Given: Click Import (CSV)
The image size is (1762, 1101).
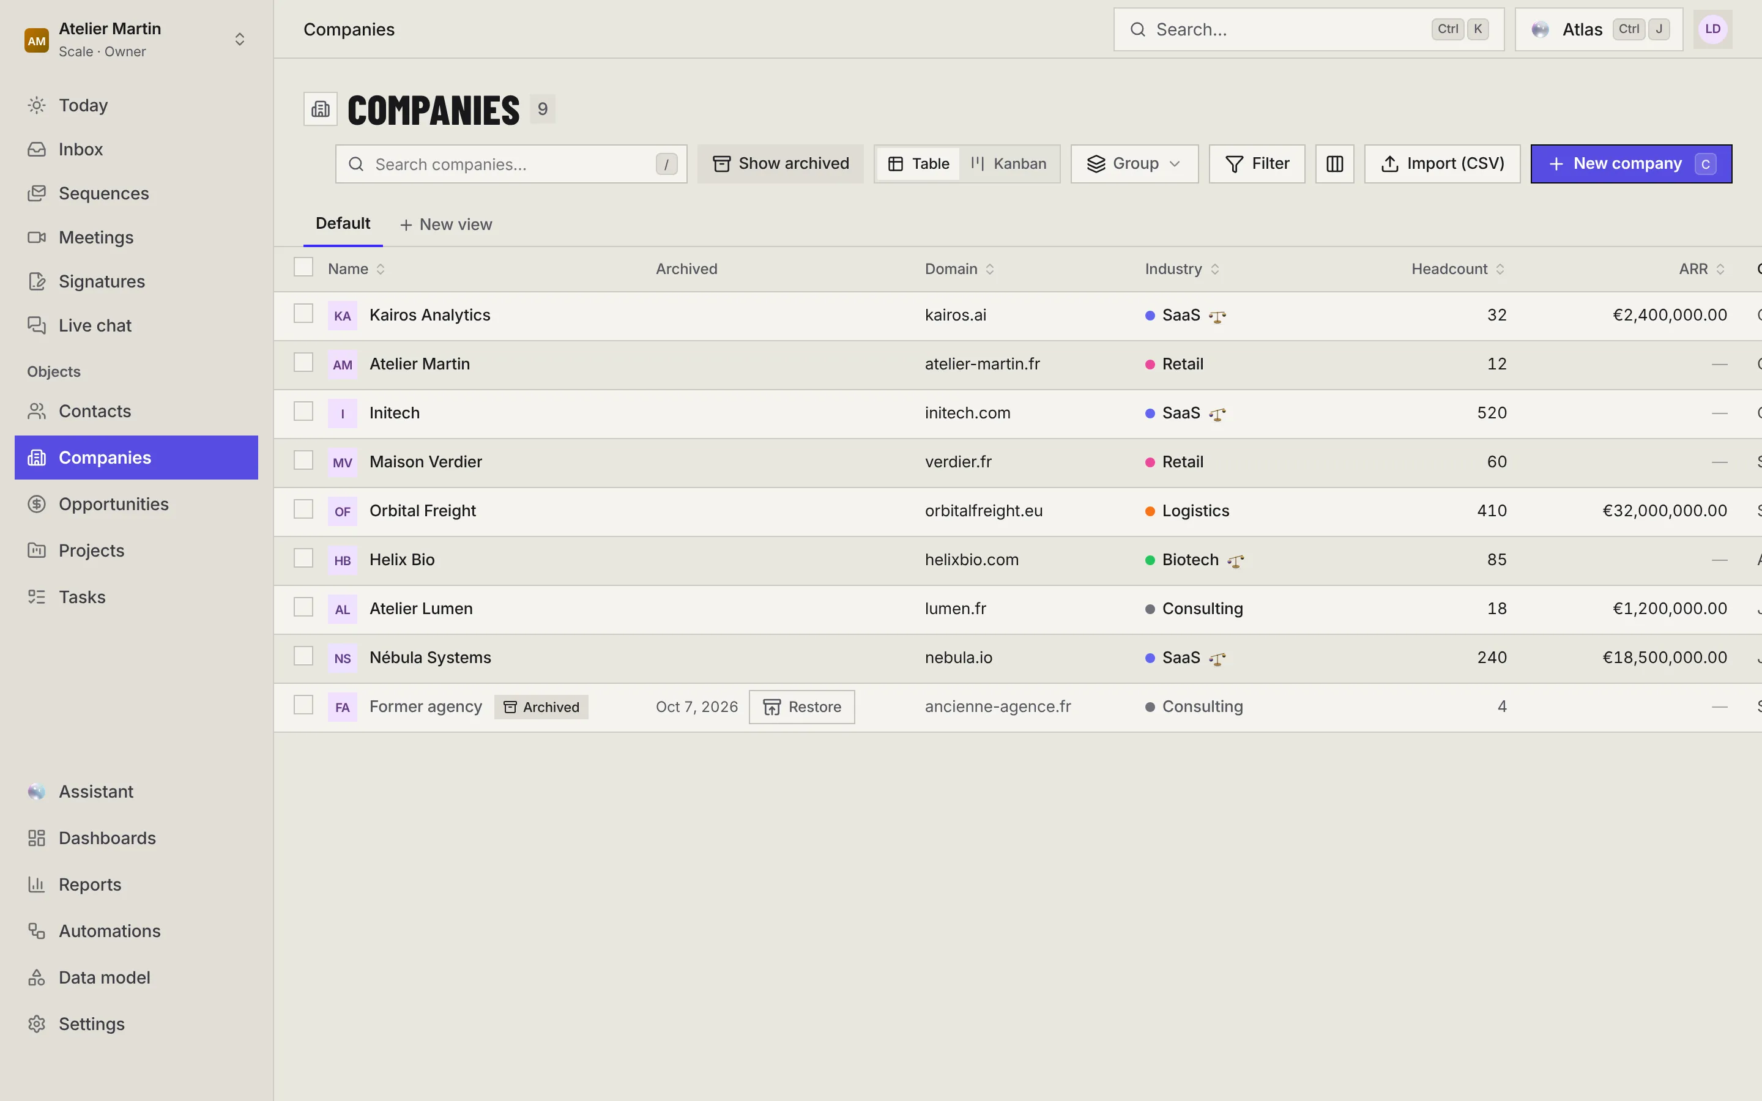Looking at the screenshot, I should (1441, 164).
